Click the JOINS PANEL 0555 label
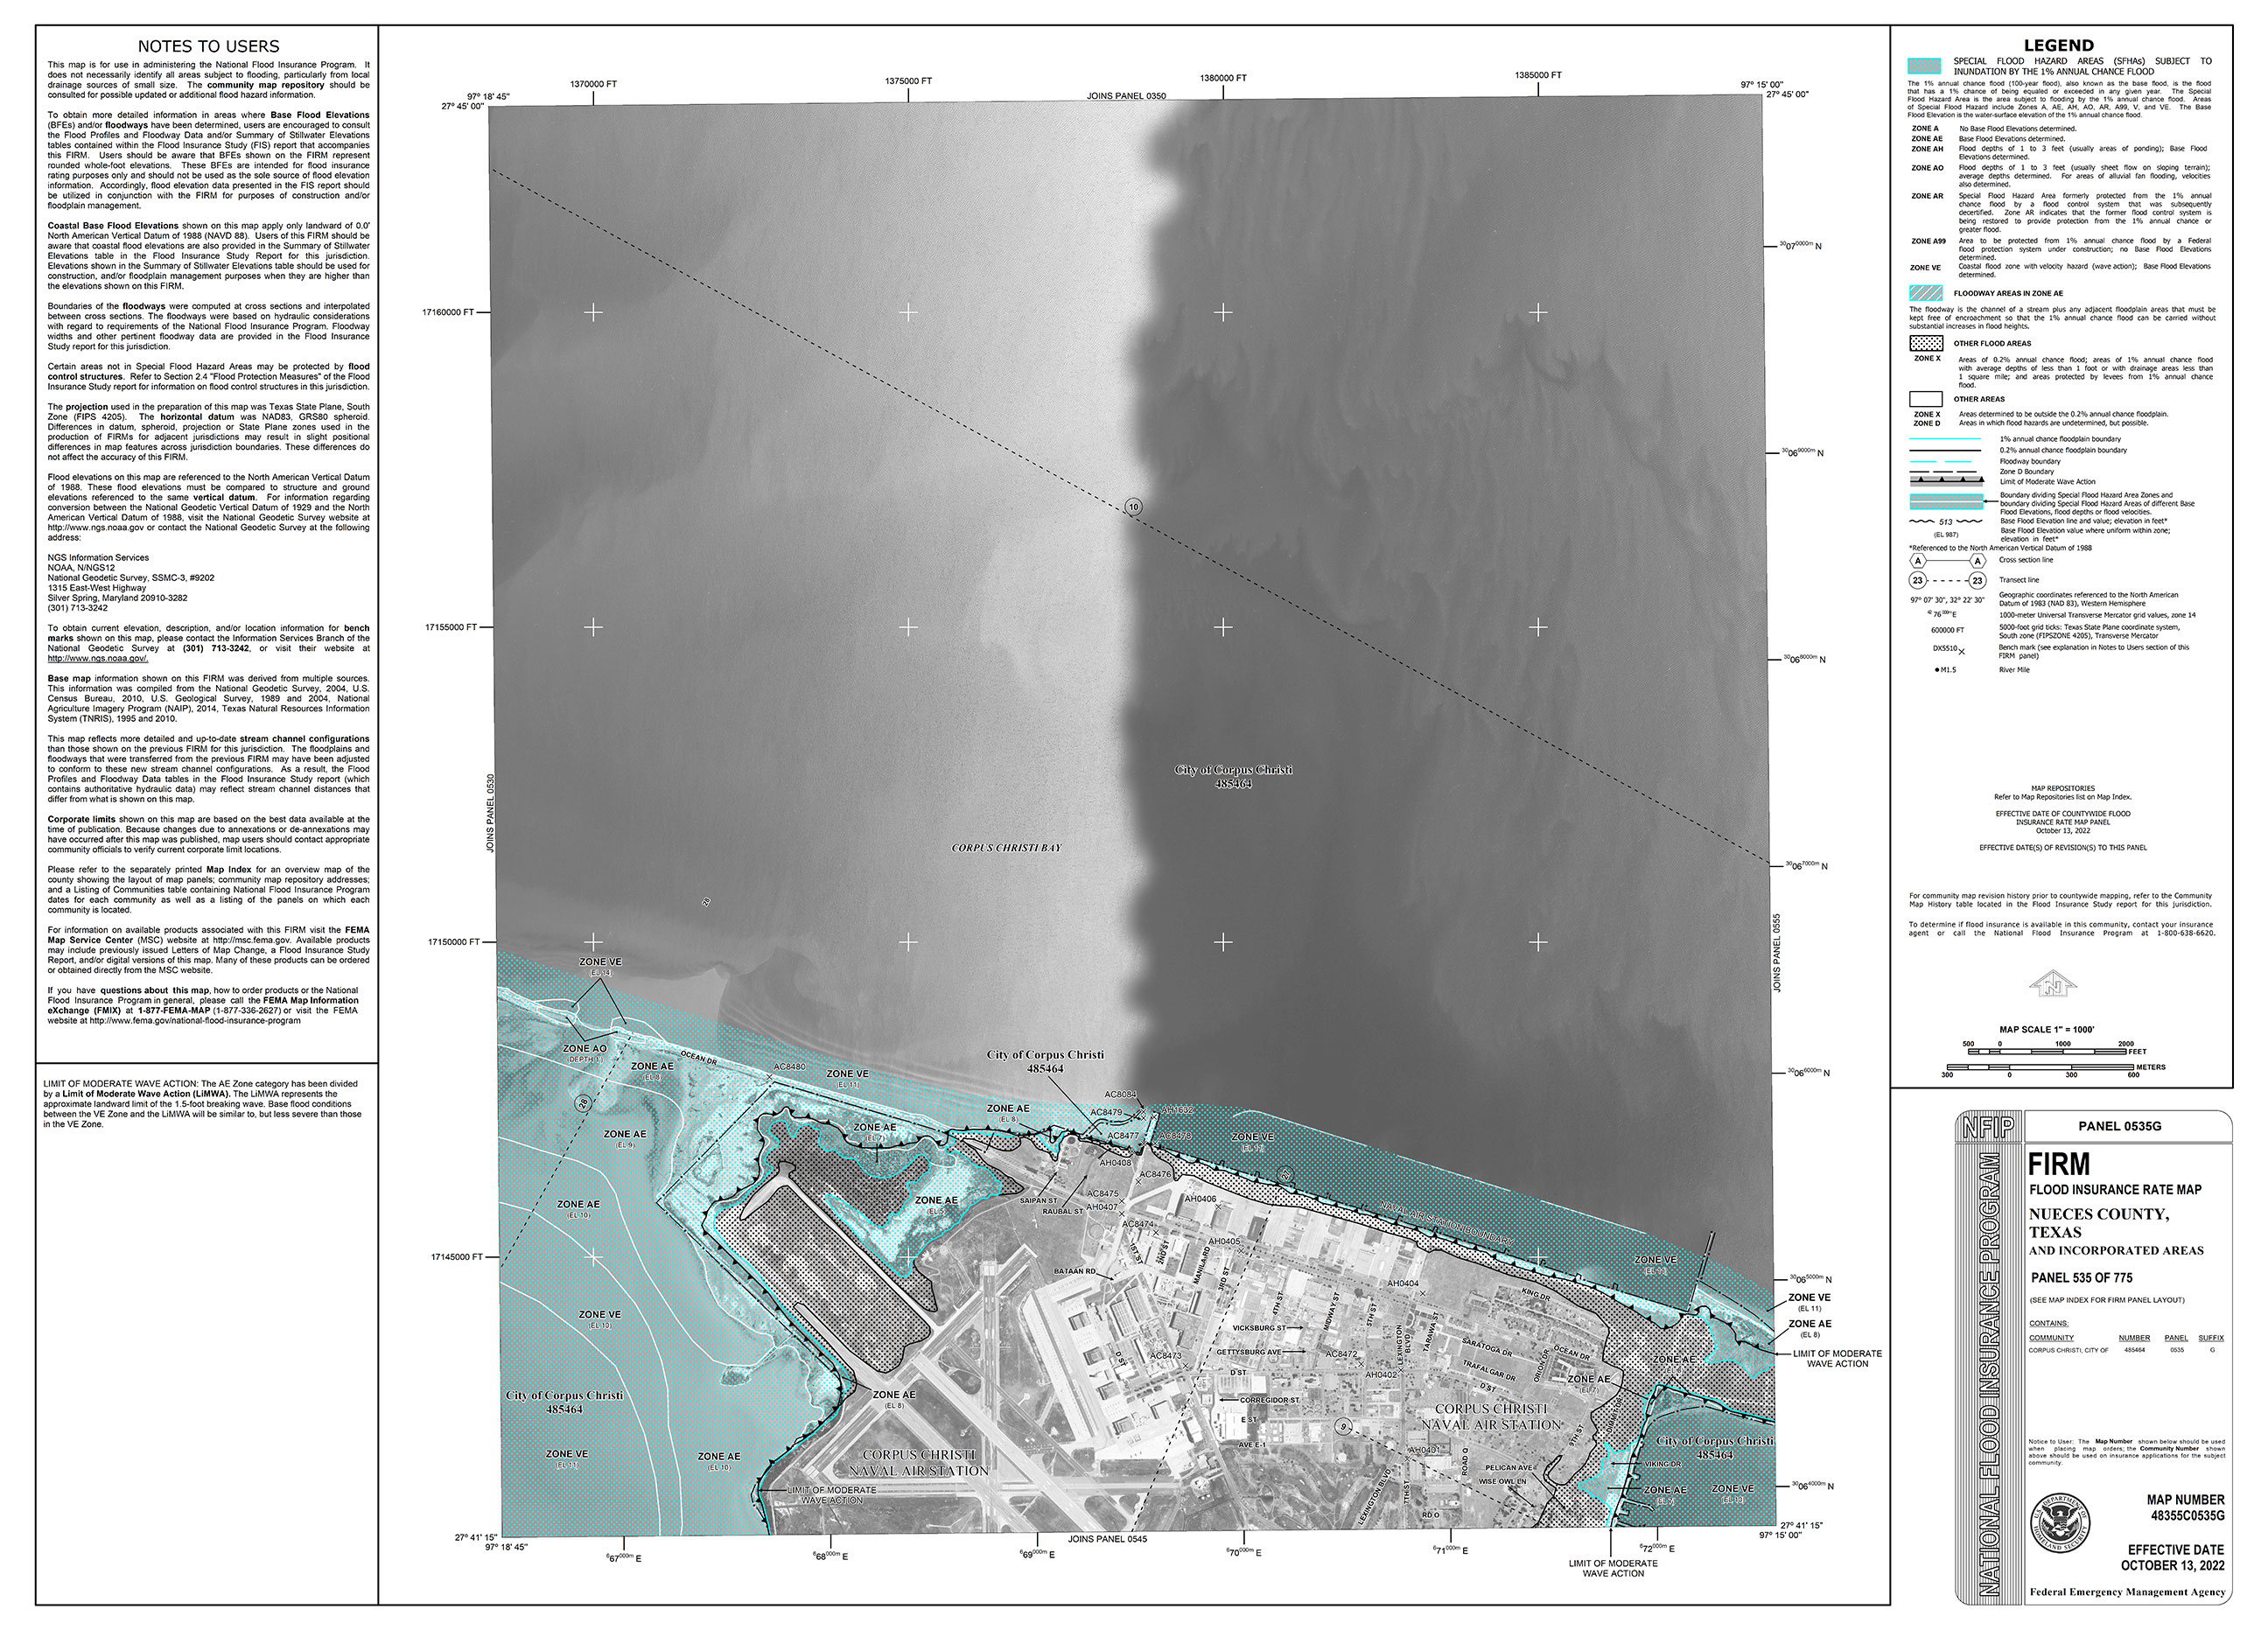The width and height of the screenshot is (2268, 1630). [x=1777, y=953]
